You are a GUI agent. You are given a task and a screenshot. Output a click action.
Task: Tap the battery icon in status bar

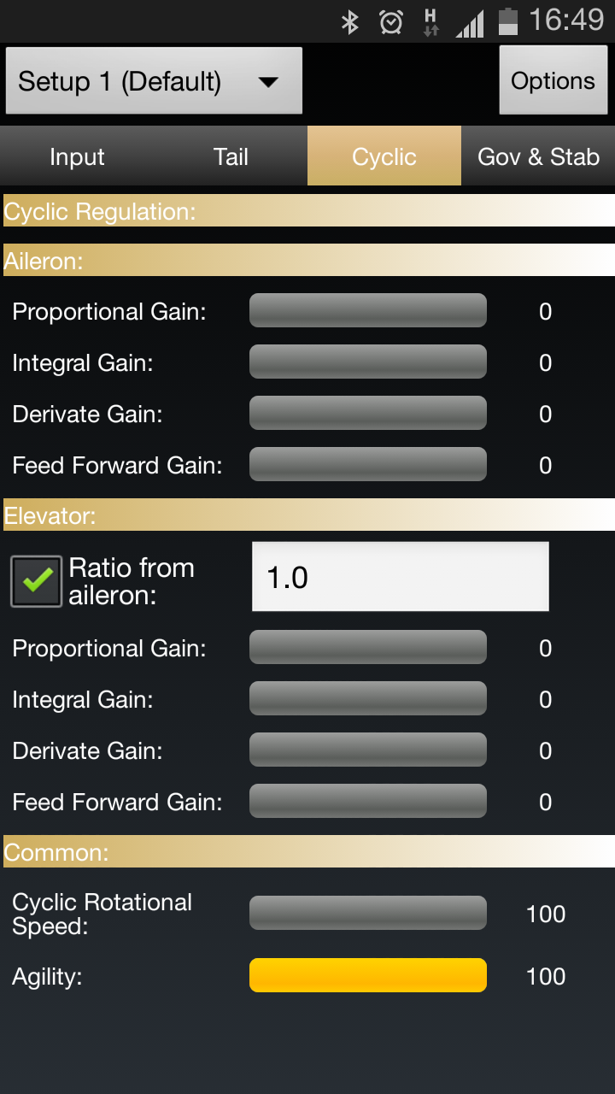[x=507, y=21]
